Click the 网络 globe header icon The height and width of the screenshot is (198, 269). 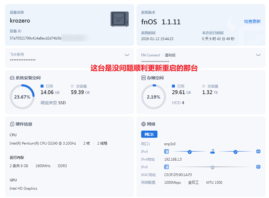tap(144, 124)
